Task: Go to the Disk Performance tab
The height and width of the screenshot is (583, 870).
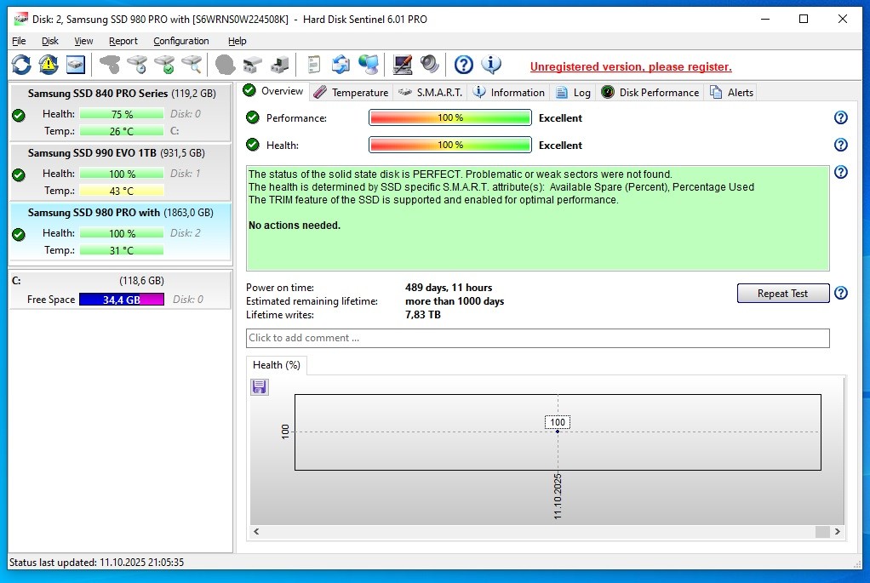Action: (x=650, y=93)
